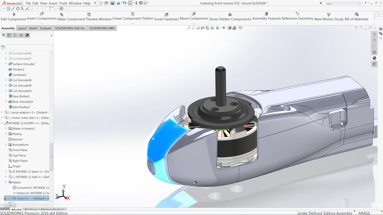
Task: Expand the Cut-Extrude48 feature node
Action: pyautogui.click(x=6, y=80)
